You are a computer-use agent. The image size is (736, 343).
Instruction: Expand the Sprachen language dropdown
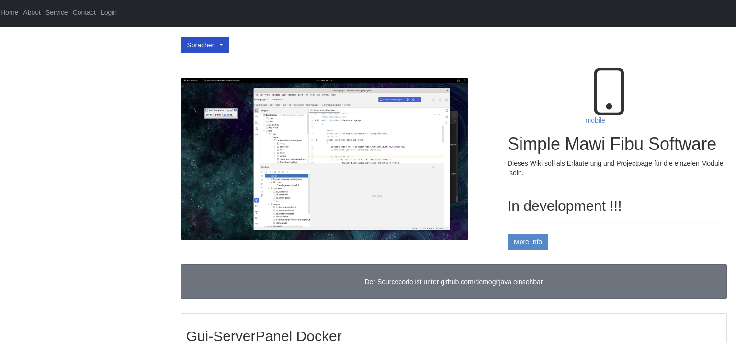205,45
